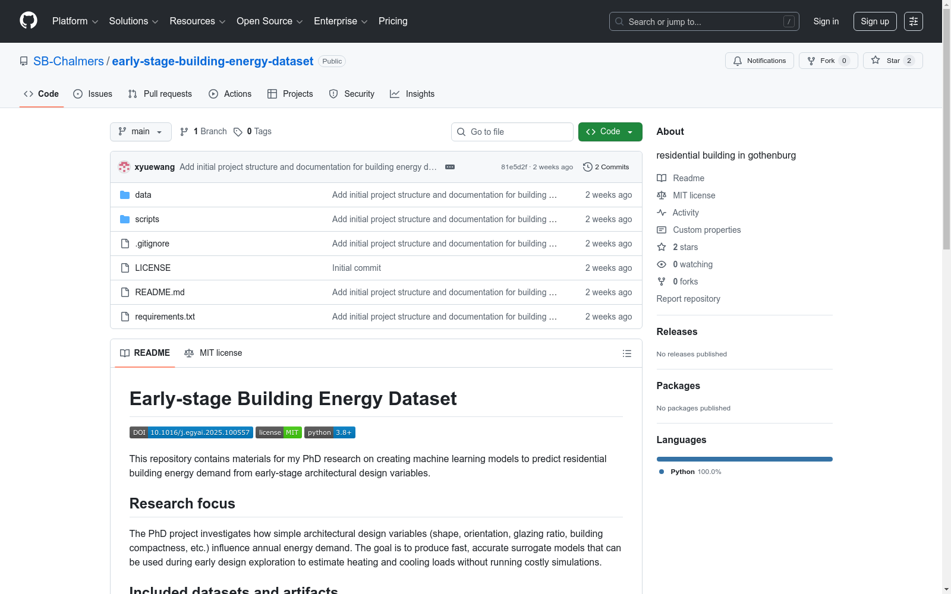Go to the Pricing page
The width and height of the screenshot is (951, 594).
click(x=393, y=21)
